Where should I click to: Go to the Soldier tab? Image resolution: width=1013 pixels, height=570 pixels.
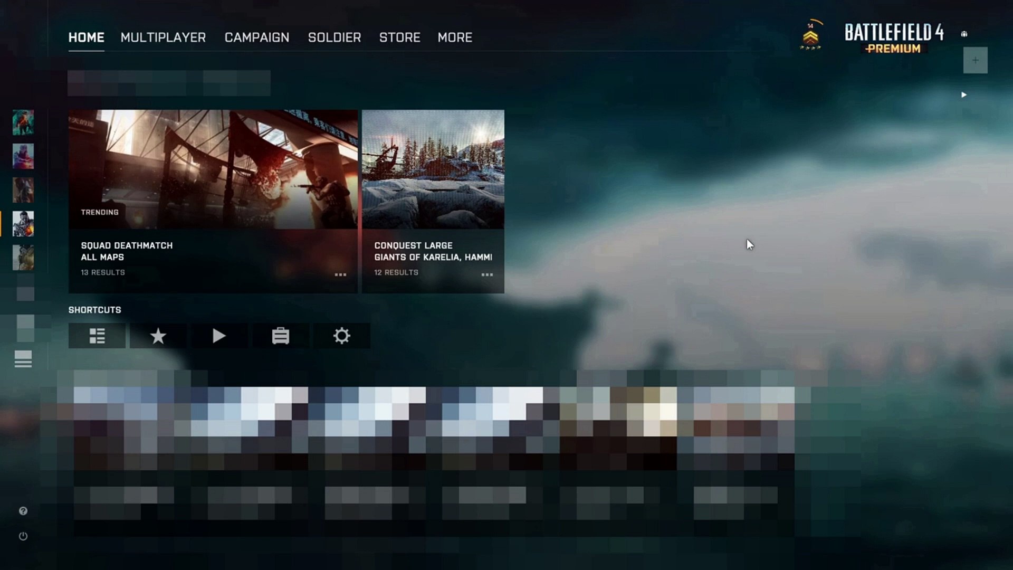point(335,37)
